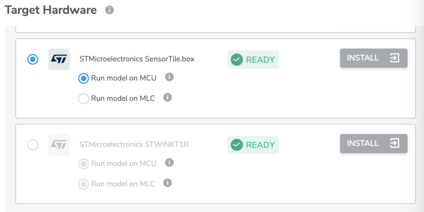
Task: Select Run model on MLC under STWINKT1B
Action: (x=83, y=184)
